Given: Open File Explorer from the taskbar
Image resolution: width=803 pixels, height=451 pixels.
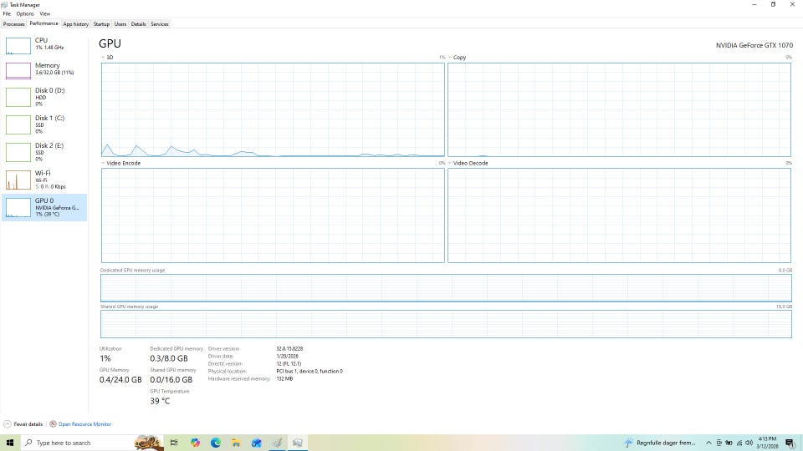Looking at the screenshot, I should [236, 443].
